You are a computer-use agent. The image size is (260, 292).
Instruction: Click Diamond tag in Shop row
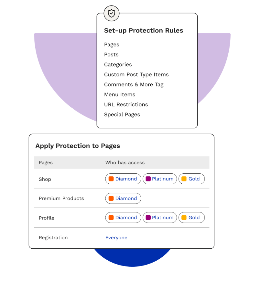coord(123,179)
